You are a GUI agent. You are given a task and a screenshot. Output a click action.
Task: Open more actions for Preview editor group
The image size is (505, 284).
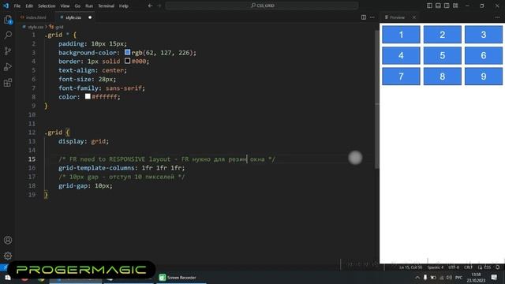(x=497, y=17)
